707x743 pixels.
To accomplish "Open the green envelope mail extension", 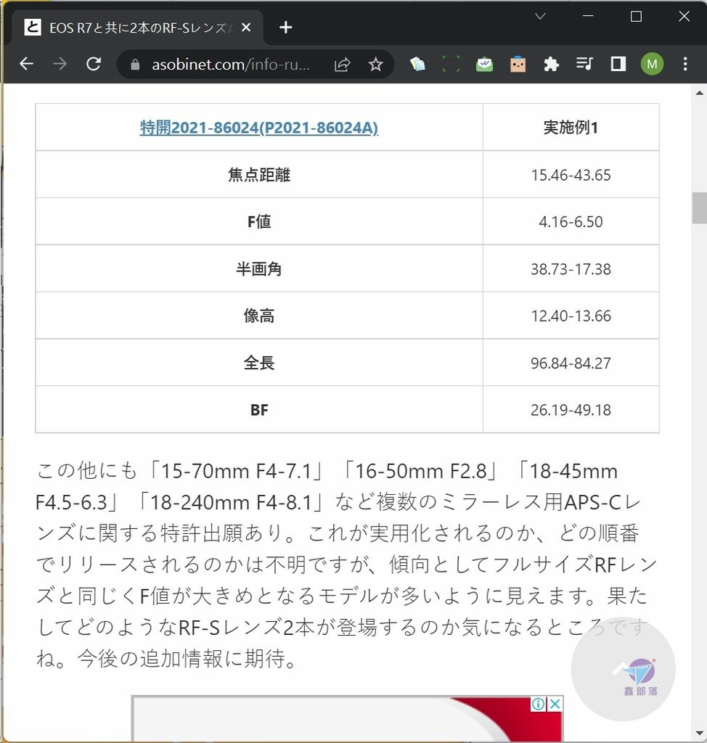I will tap(484, 64).
